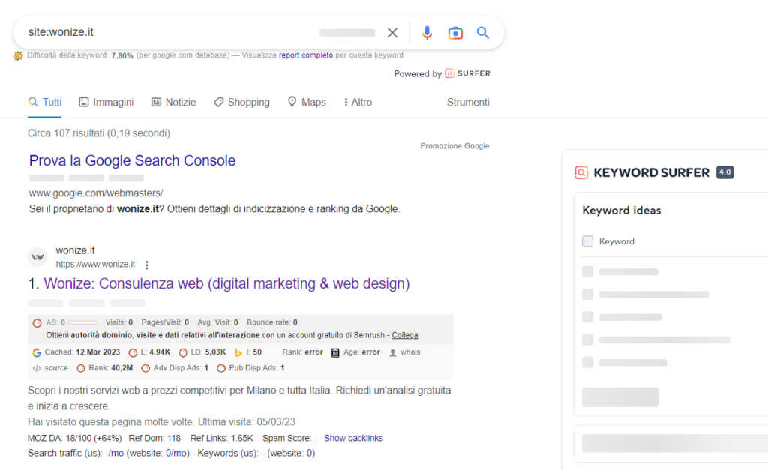The width and height of the screenshot is (768, 470).
Task: Click the Keyword Surfer 4.0 version badge
Action: tap(725, 172)
